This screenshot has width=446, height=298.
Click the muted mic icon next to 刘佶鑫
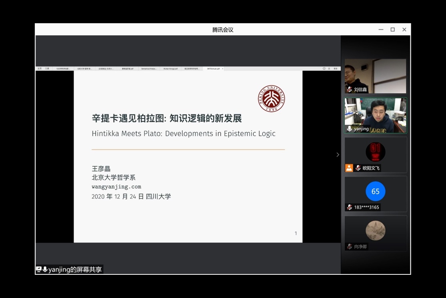click(x=349, y=90)
